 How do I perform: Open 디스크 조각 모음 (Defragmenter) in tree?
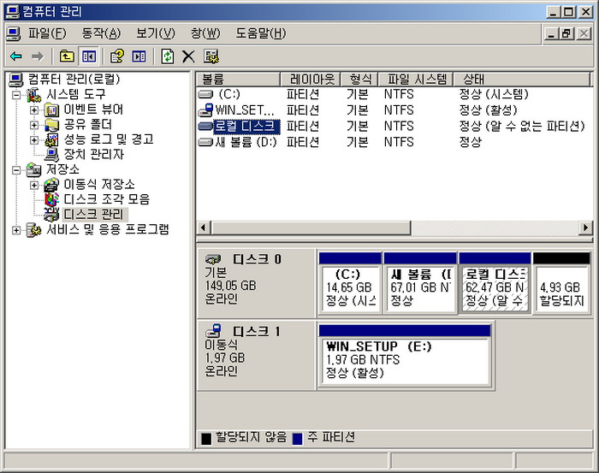[x=106, y=199]
